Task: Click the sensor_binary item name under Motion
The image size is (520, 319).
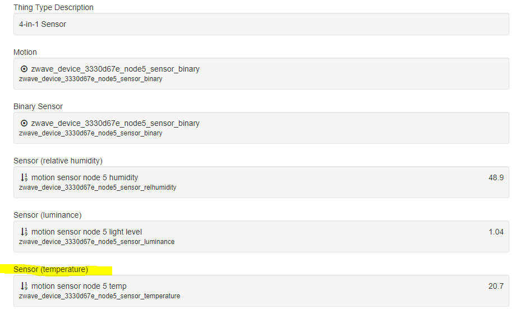Action: pyautogui.click(x=115, y=69)
